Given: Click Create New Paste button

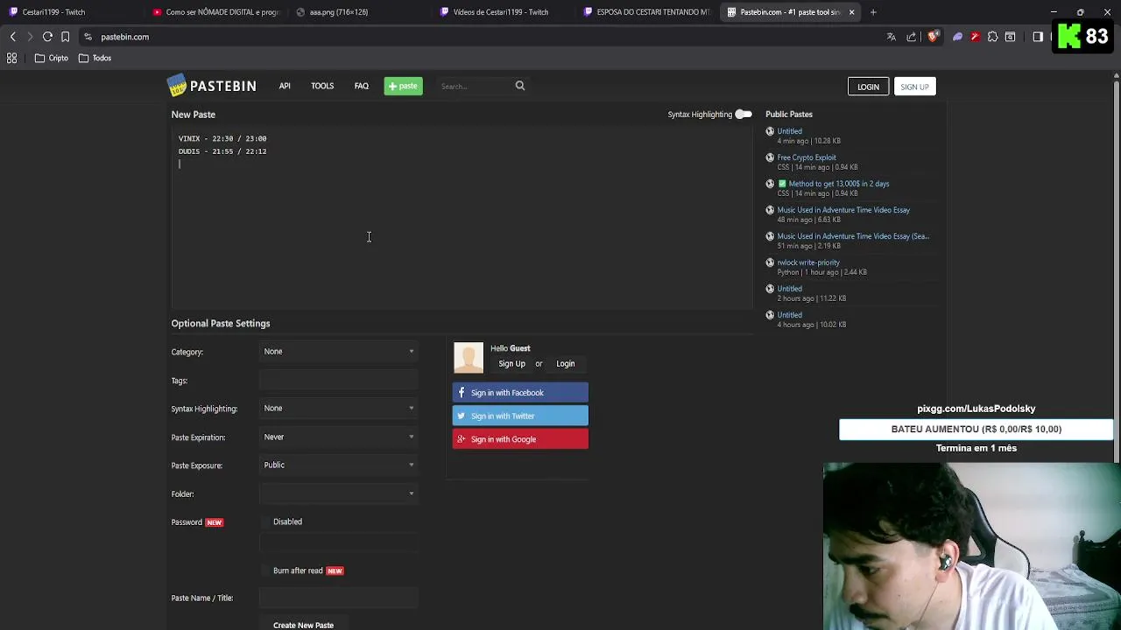Looking at the screenshot, I should [x=303, y=624].
